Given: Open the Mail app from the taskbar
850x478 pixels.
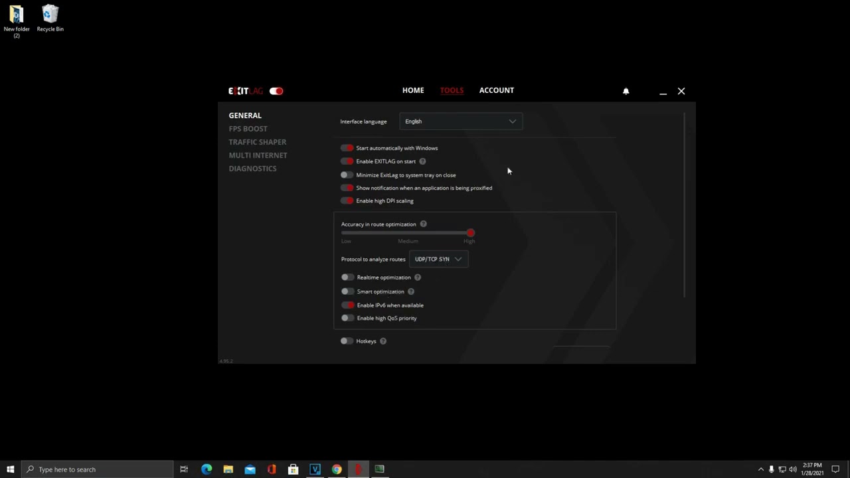Looking at the screenshot, I should (250, 469).
